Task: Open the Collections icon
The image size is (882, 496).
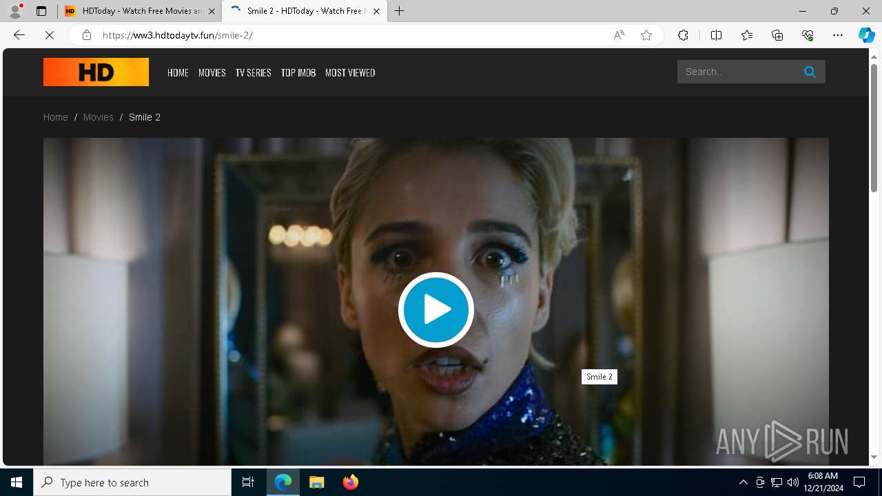Action: (777, 35)
